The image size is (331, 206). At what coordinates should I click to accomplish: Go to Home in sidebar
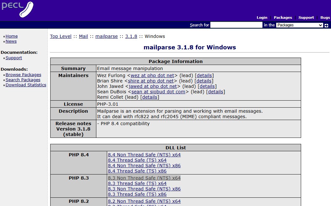11,36
